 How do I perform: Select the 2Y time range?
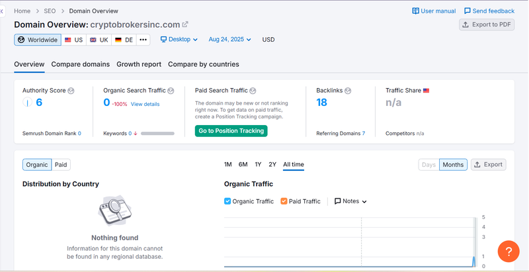pyautogui.click(x=272, y=164)
